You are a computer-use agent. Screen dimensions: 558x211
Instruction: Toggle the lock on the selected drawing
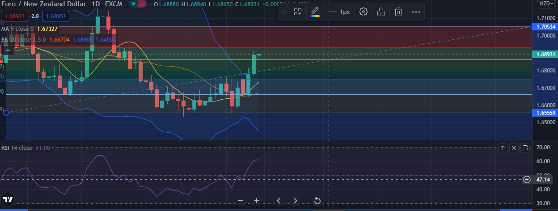pos(381,12)
